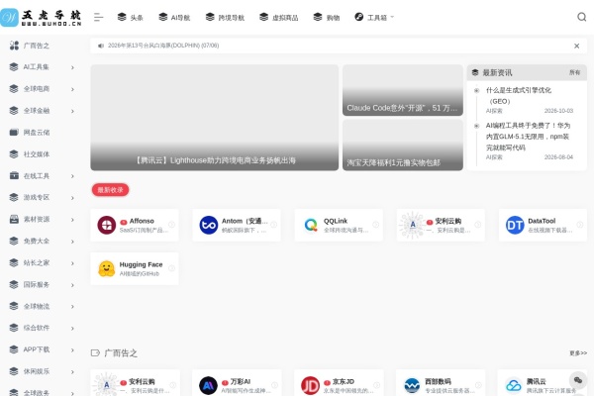594x396 pixels.
Task: Select the 最新收录 red tab
Action: [x=110, y=190]
